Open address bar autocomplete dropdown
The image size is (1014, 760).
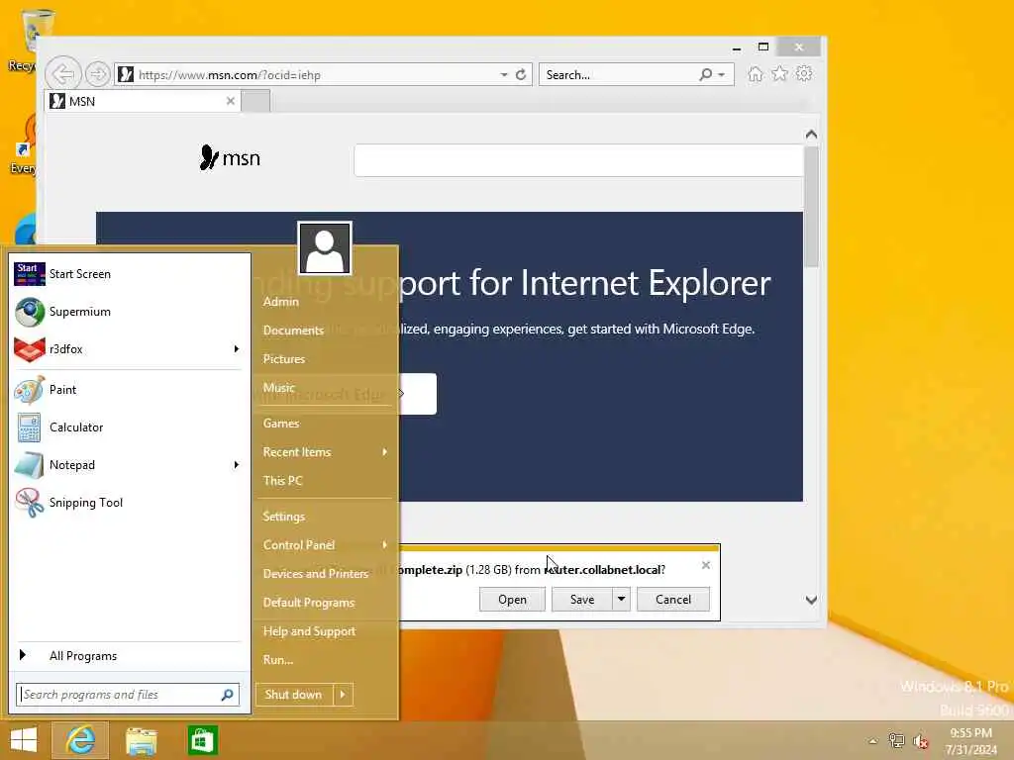coord(504,75)
